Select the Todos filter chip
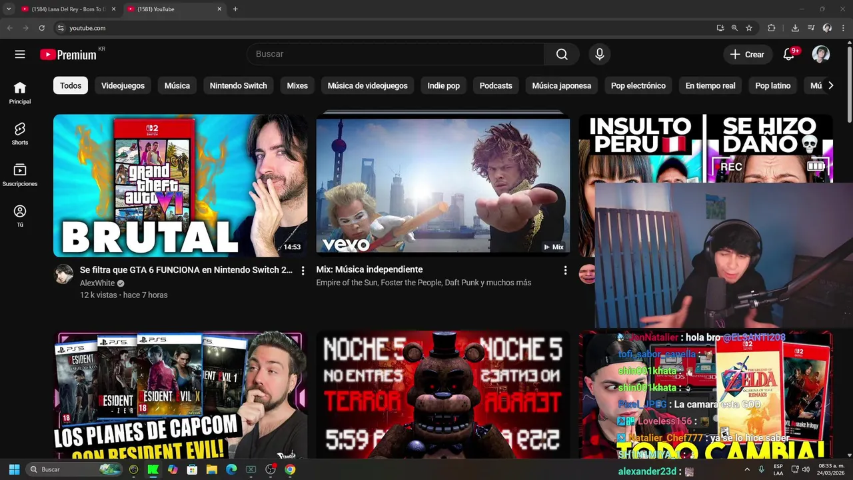853x480 pixels. [x=71, y=85]
